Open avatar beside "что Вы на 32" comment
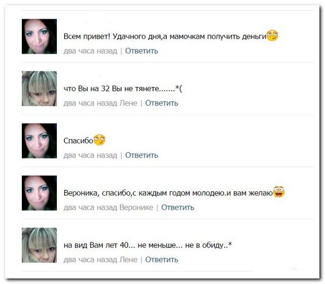Screen dimensions: 325x284 tap(39, 89)
